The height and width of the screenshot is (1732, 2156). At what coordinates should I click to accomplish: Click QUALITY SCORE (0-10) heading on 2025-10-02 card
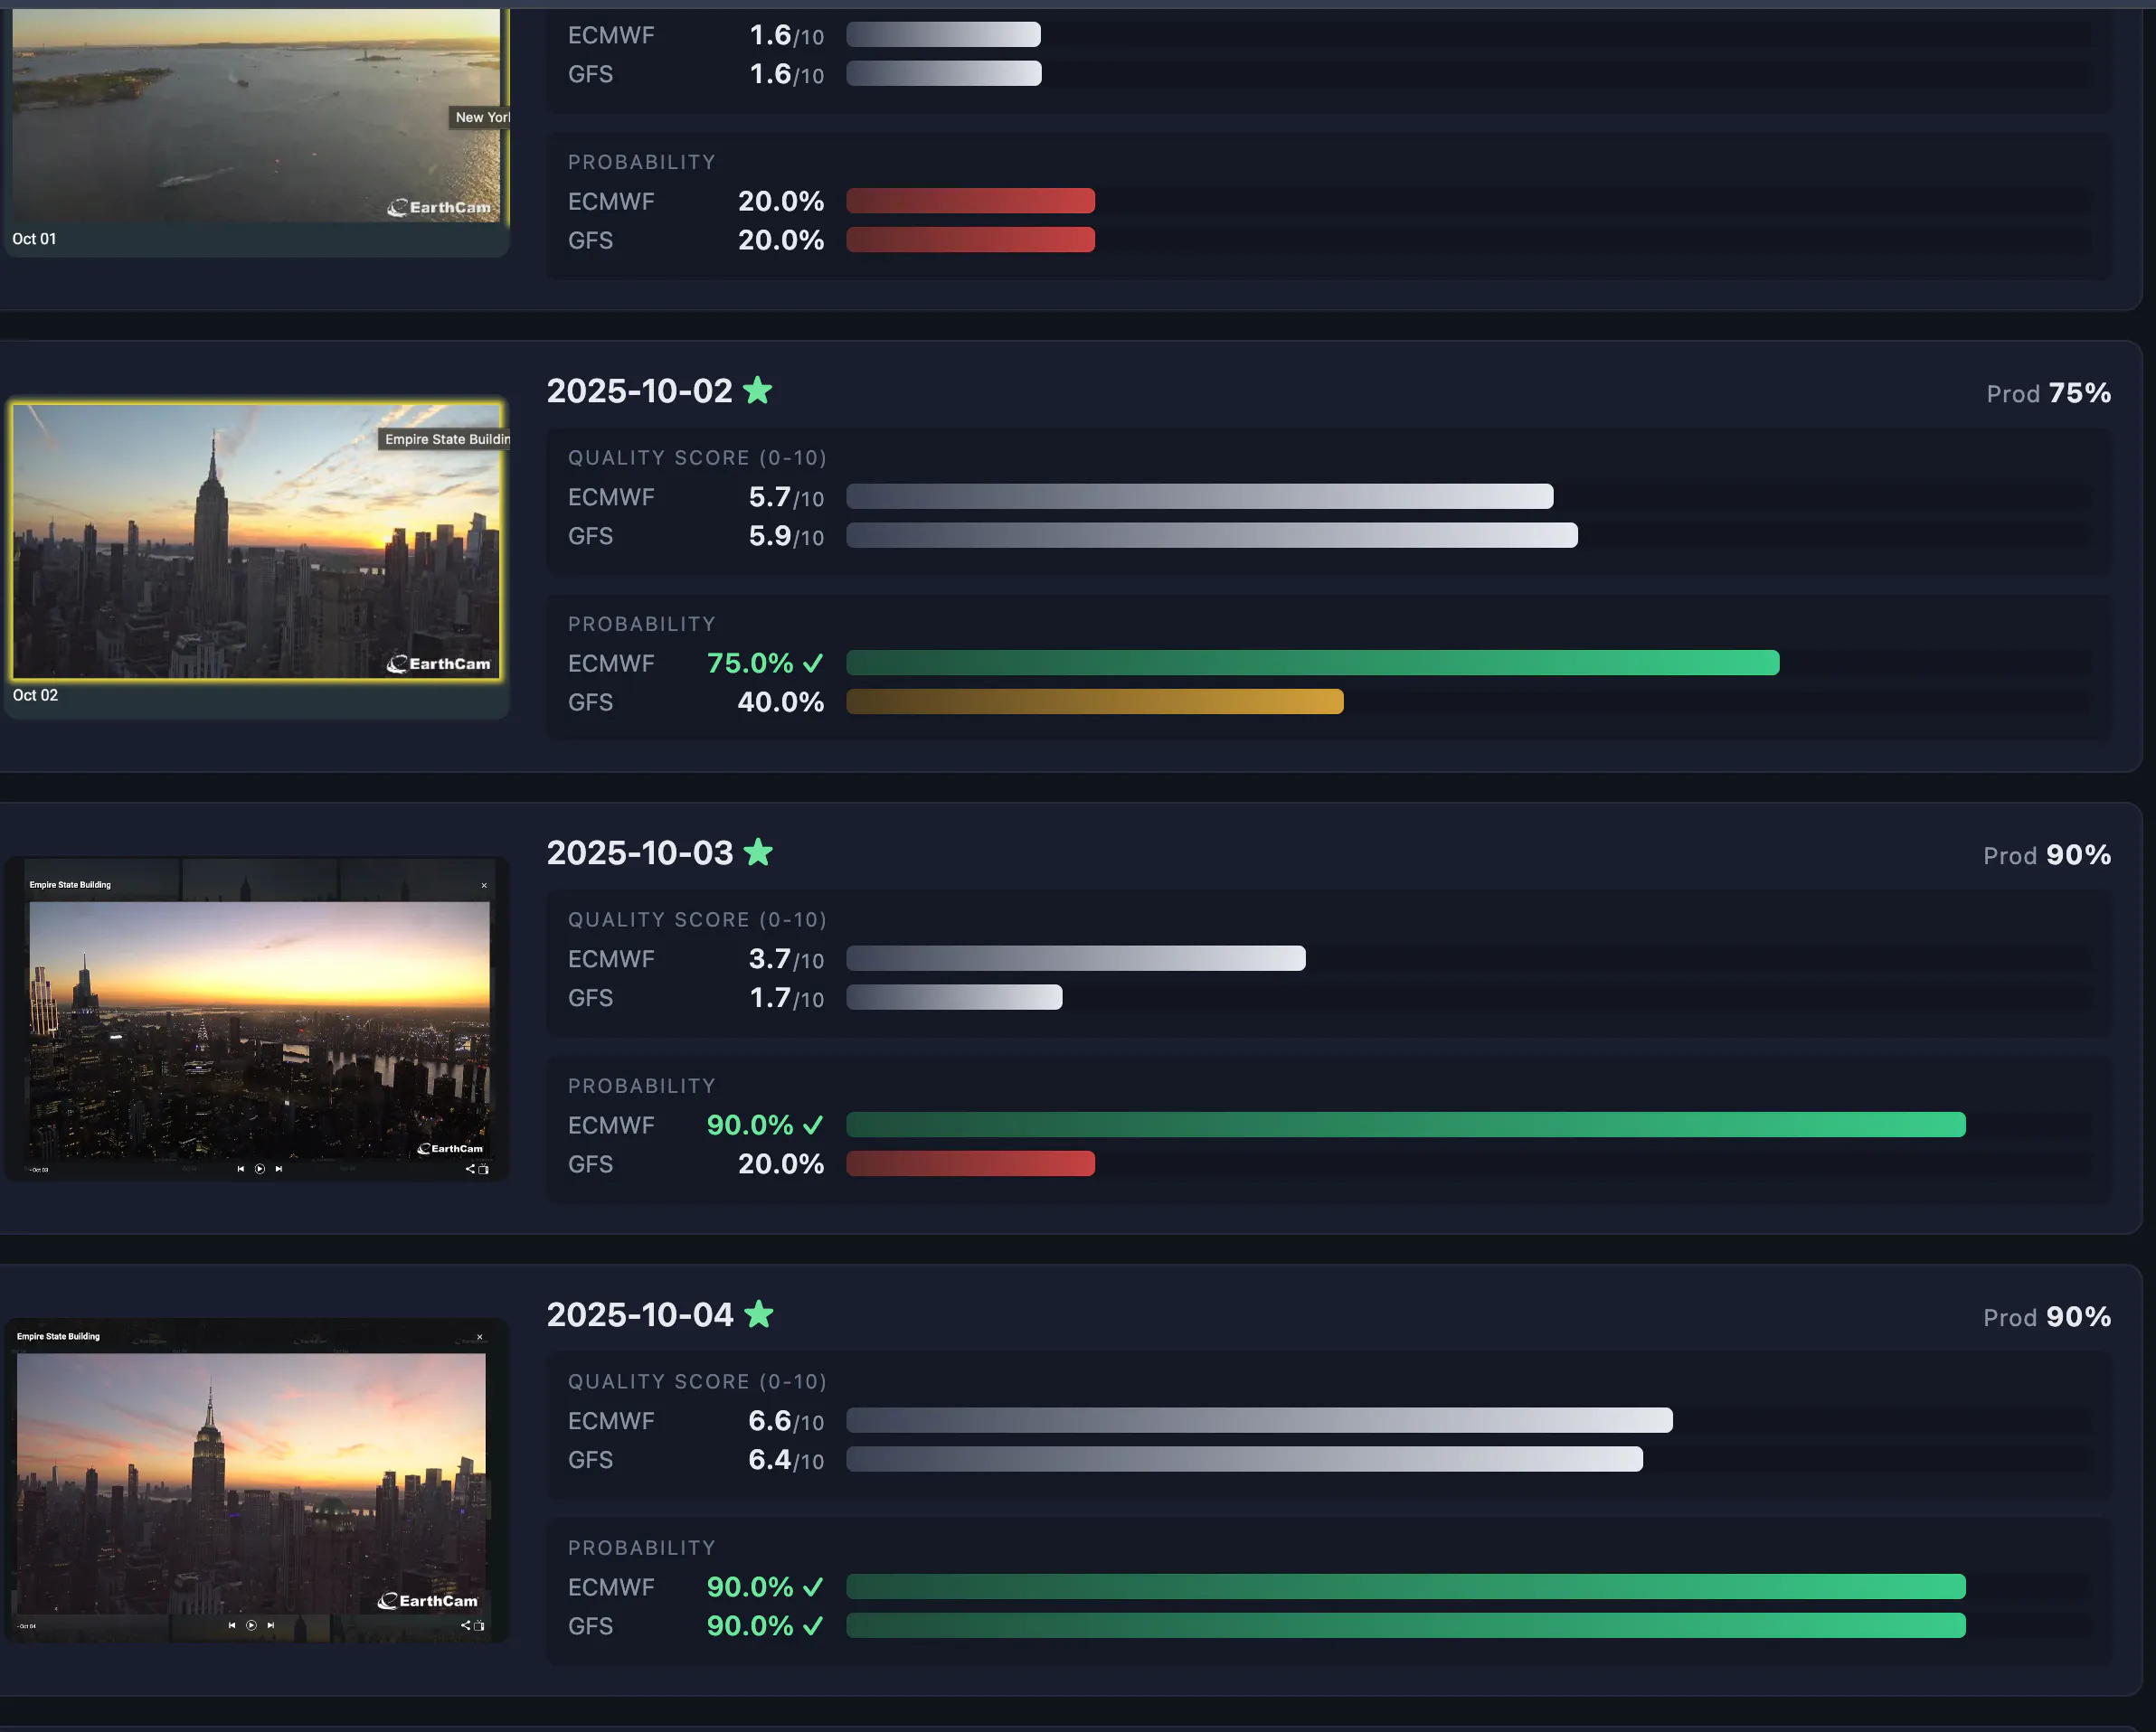pyautogui.click(x=697, y=457)
